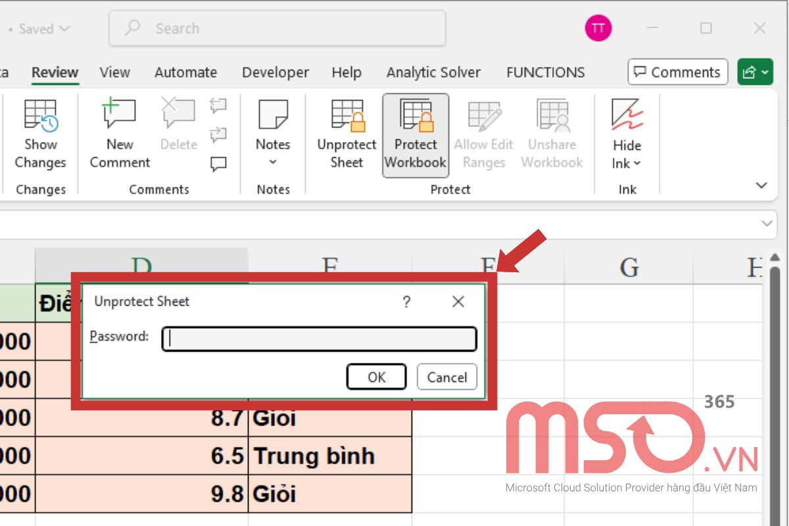Select cell with value 6.5
Viewport: 789px width, 526px height.
coord(142,456)
